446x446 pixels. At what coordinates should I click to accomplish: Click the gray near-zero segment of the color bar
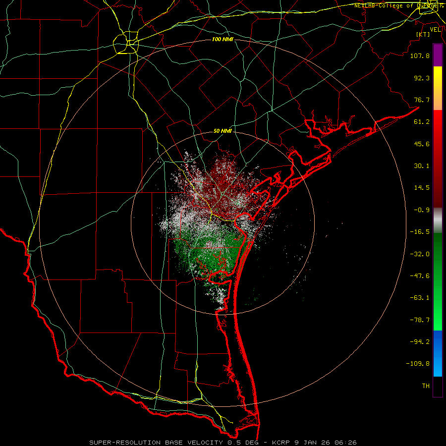coord(438,220)
